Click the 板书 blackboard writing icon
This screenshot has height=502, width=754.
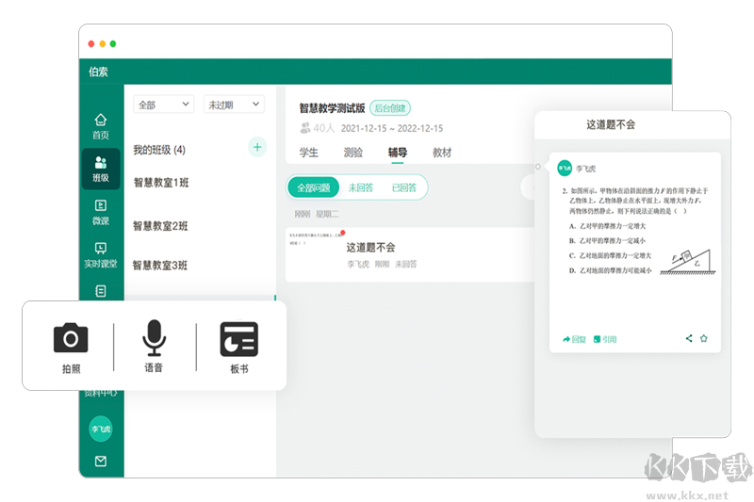coord(239,339)
